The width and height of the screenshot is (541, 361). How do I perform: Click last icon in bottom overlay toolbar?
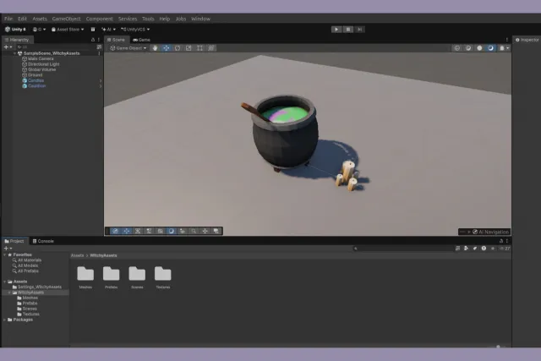[x=216, y=231]
